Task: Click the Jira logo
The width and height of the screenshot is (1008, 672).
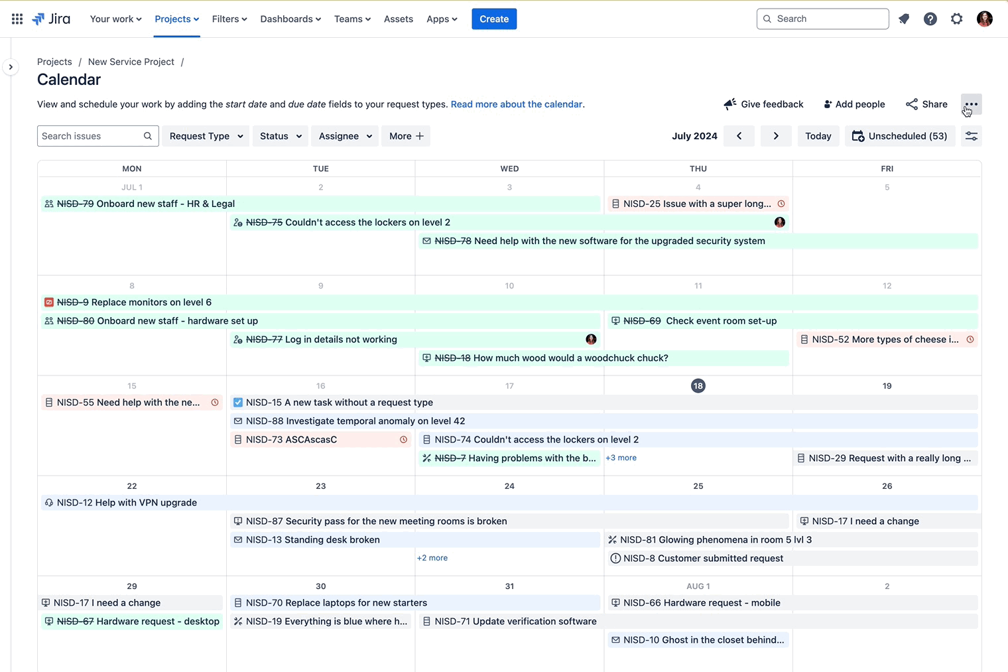Action: (x=51, y=19)
